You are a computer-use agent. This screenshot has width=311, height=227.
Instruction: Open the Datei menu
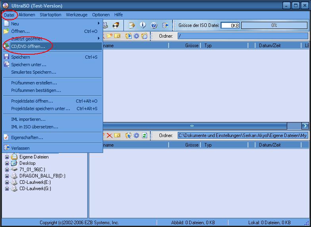(x=9, y=15)
